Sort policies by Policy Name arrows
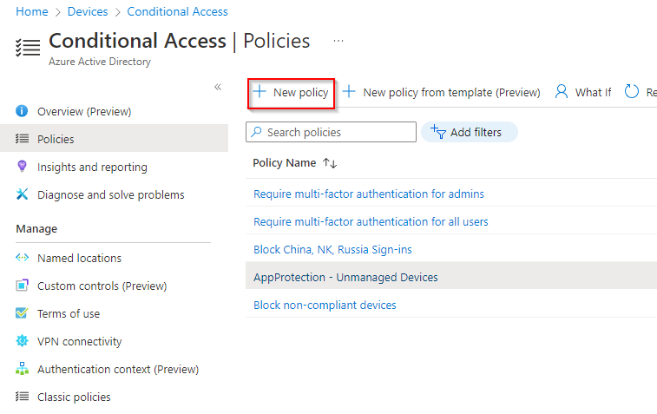The height and width of the screenshot is (414, 657). point(330,163)
